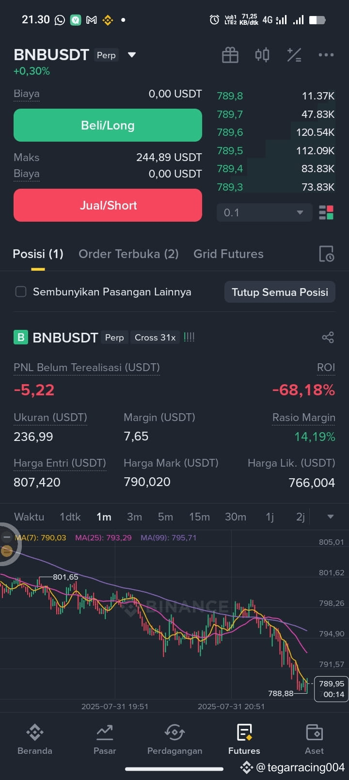The width and height of the screenshot is (349, 780).
Task: Open the position history clock icon
Action: coord(326,254)
